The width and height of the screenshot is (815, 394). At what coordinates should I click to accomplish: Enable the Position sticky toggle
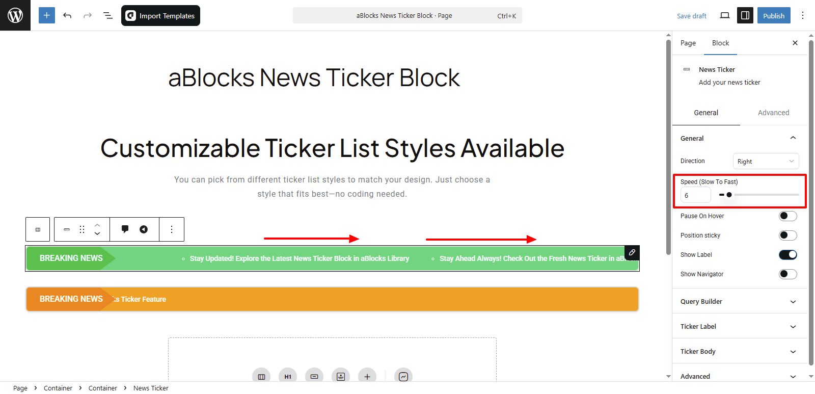click(788, 235)
